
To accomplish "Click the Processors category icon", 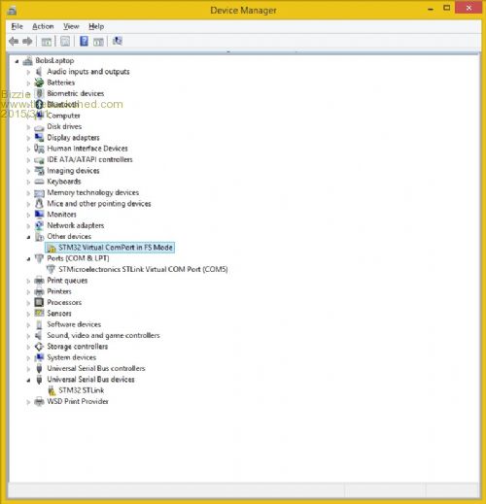I will (x=39, y=302).
